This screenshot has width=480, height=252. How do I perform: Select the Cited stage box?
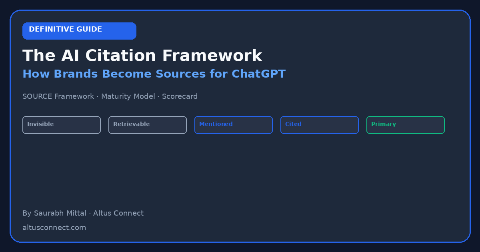319,125
